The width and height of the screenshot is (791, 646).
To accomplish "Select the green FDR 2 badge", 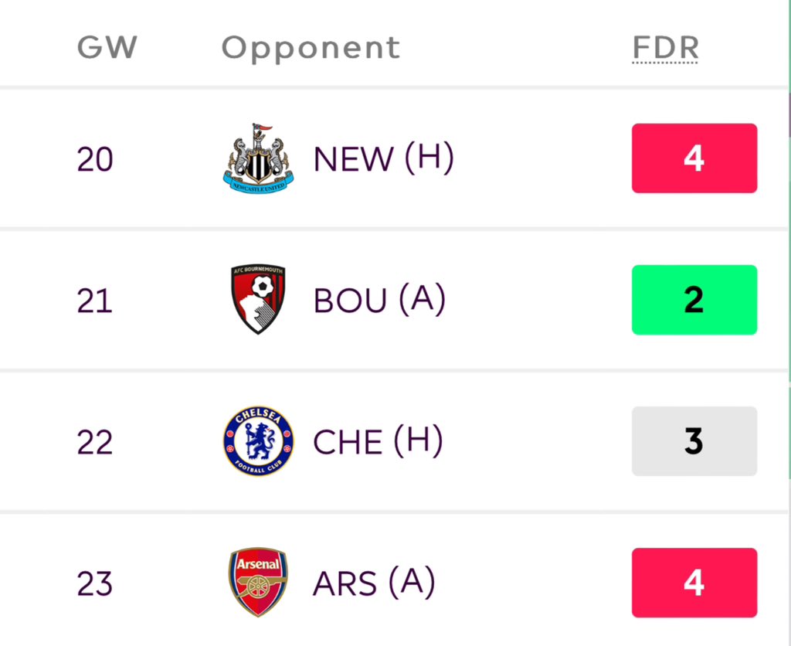I will [x=694, y=300].
